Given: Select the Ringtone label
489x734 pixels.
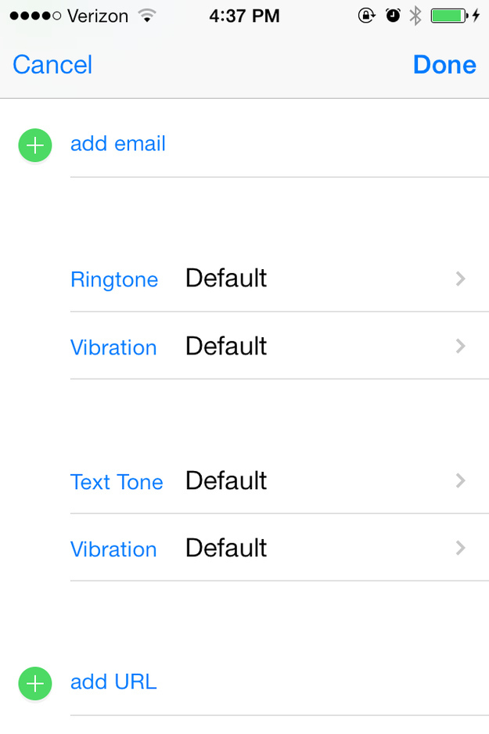Looking at the screenshot, I should click(x=114, y=279).
